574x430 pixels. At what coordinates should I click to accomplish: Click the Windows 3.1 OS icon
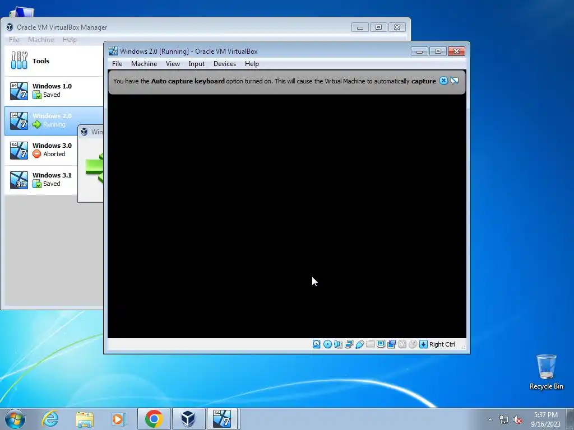pyautogui.click(x=18, y=180)
